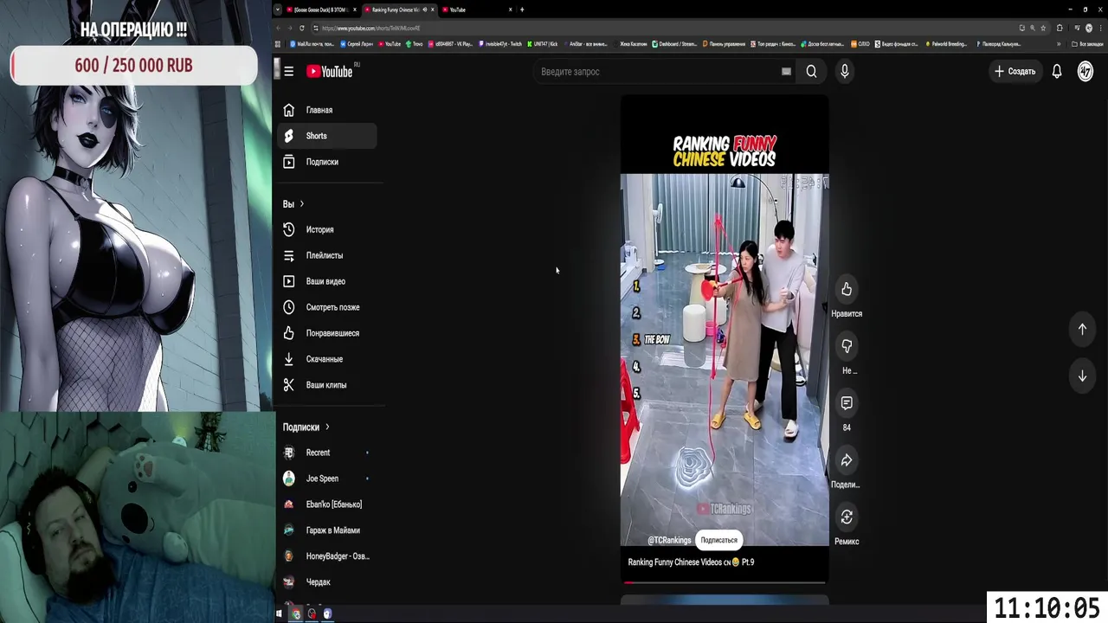Expand the Подписки section heading

pyautogui.click(x=306, y=427)
